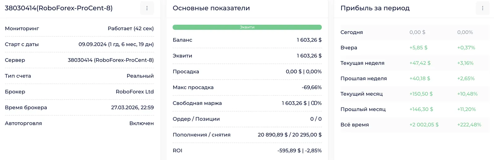Click the ROI value -595,89 $

pyautogui.click(x=289, y=151)
